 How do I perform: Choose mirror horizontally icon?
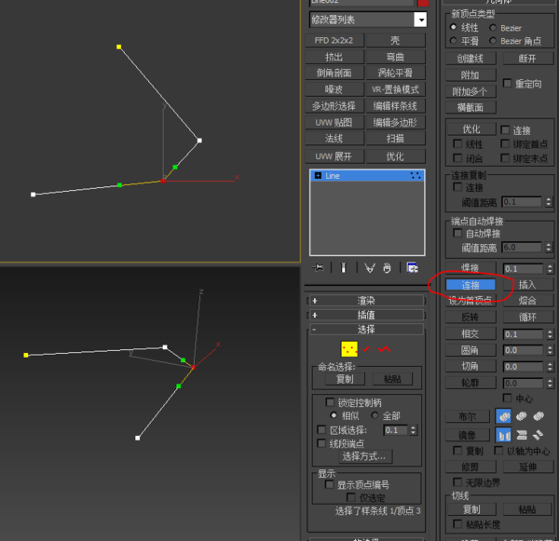(x=503, y=435)
